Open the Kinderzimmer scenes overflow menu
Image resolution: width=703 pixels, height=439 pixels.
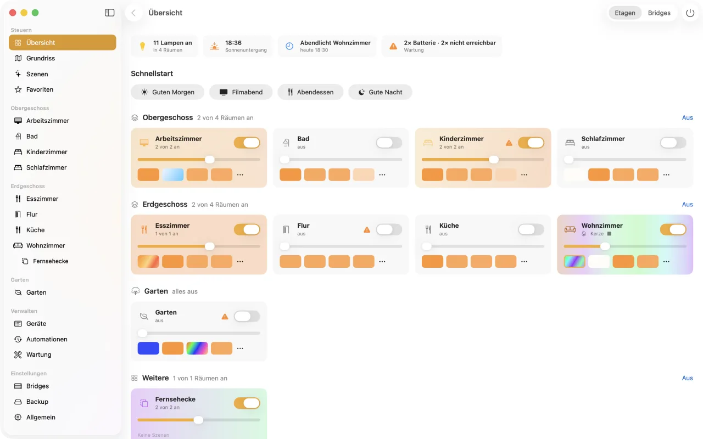524,175
